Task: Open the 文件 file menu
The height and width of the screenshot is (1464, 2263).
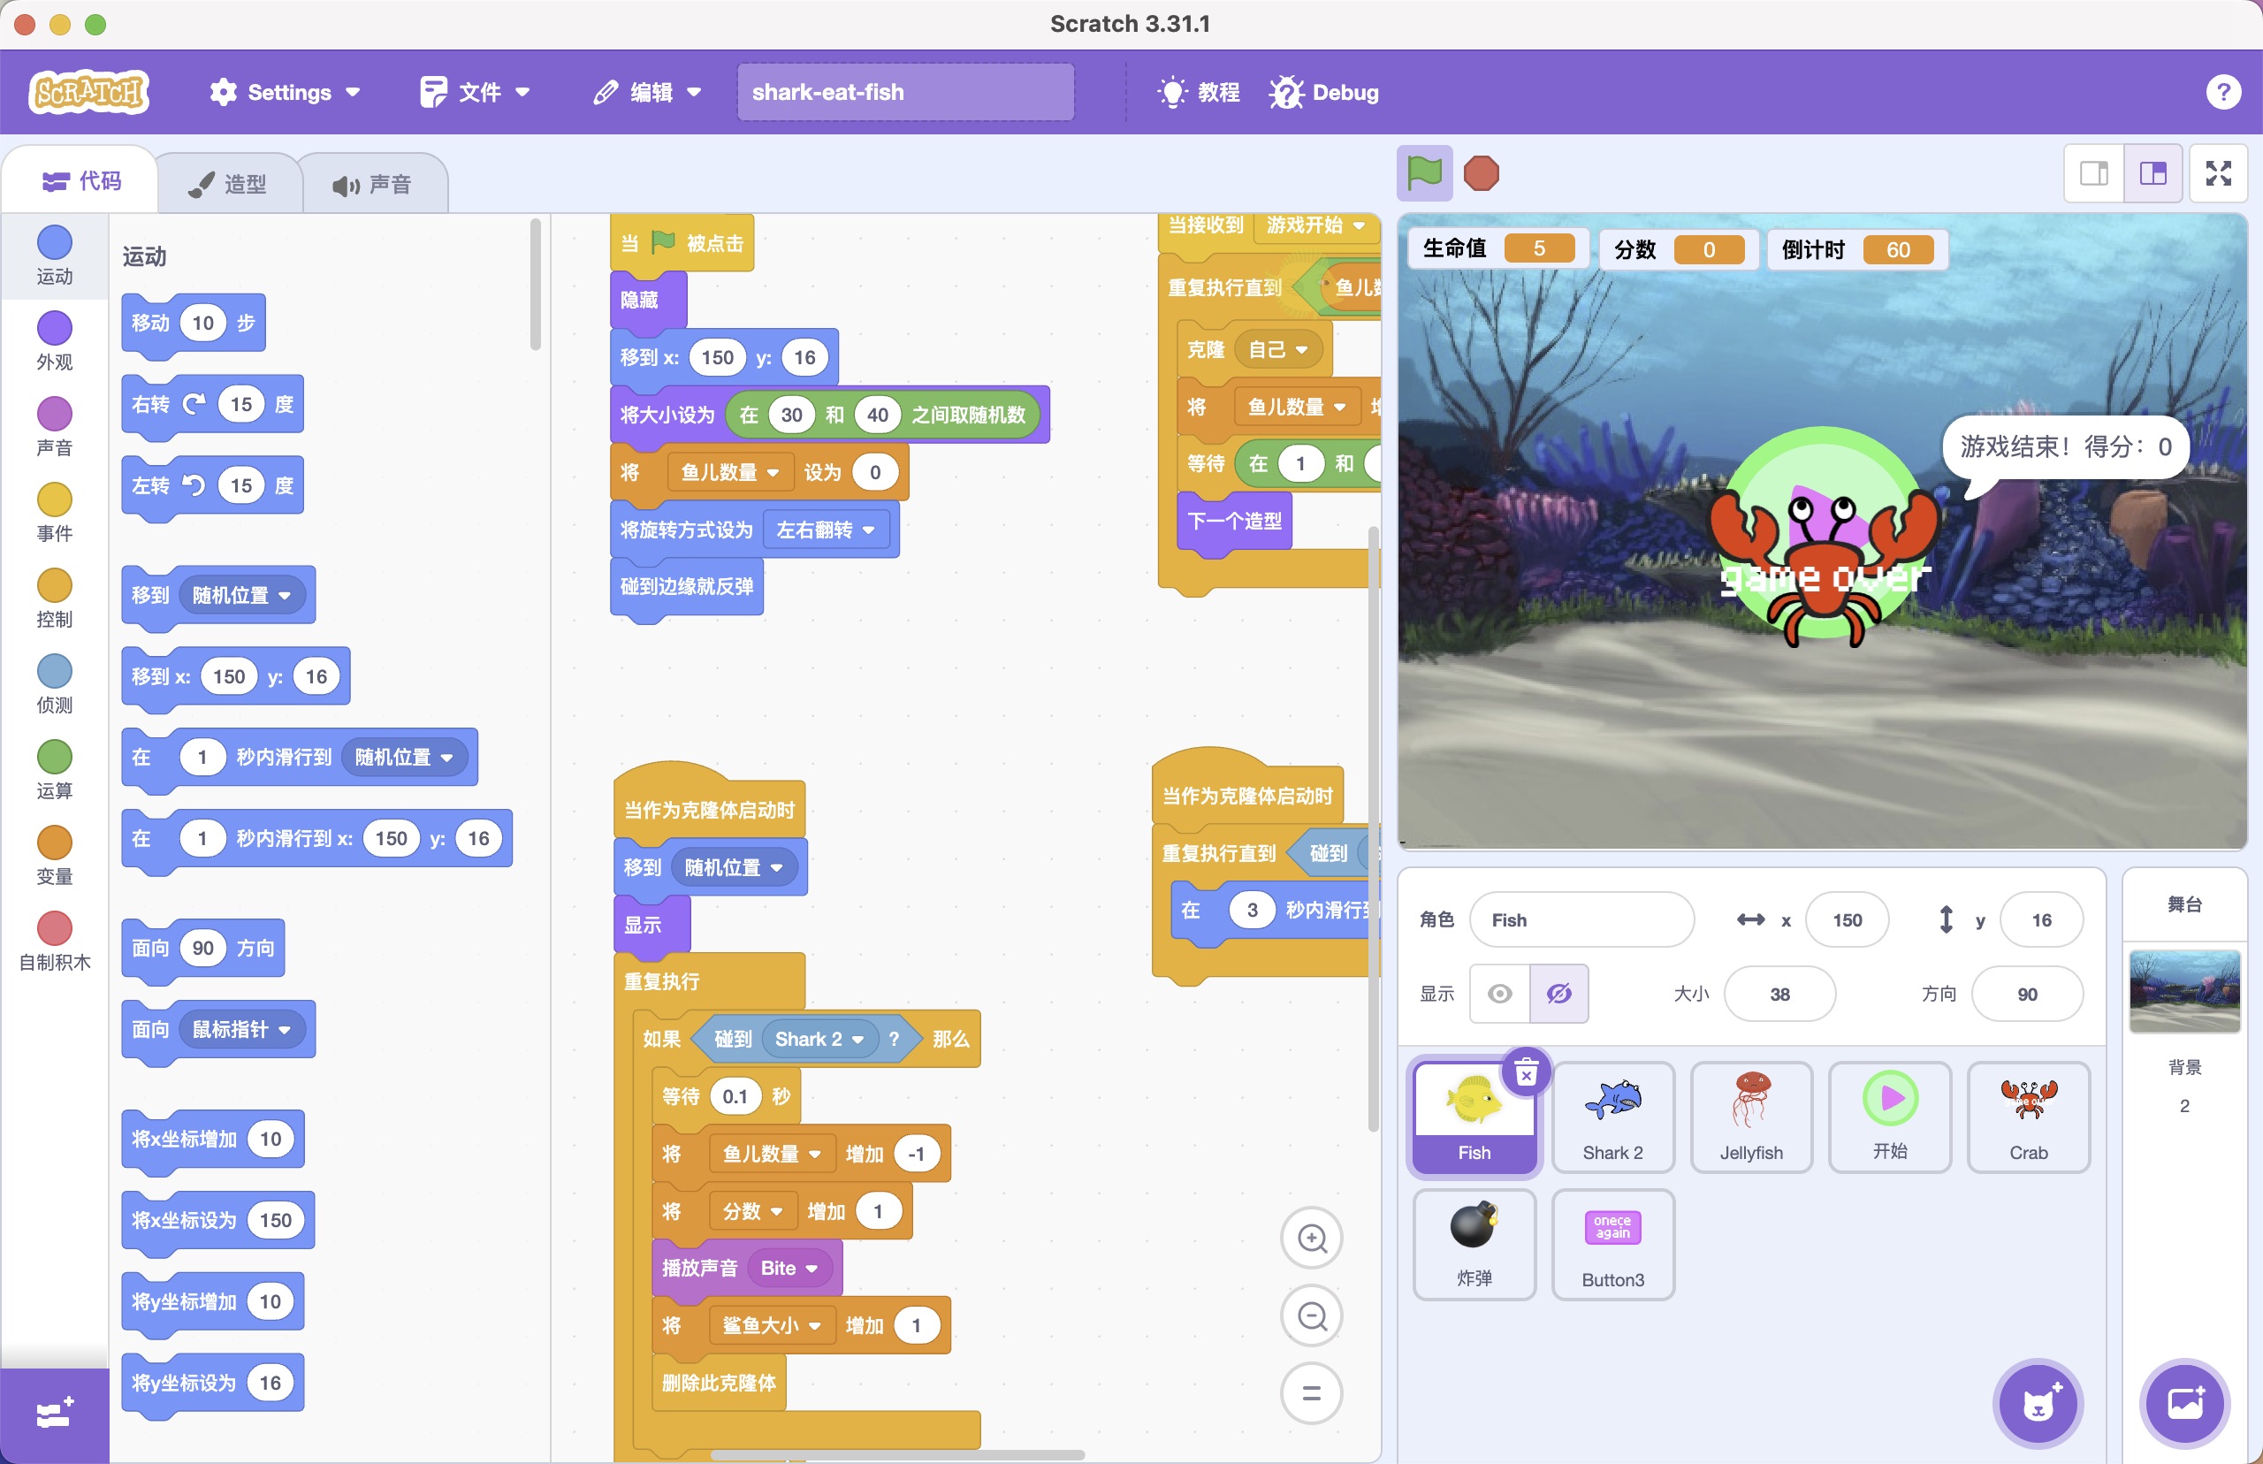Action: [x=476, y=92]
